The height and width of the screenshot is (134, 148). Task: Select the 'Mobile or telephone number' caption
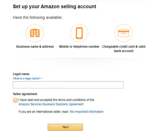(79, 47)
